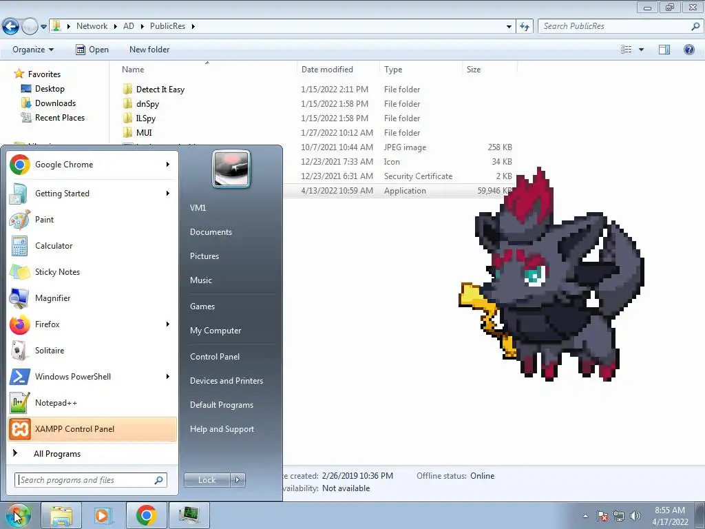The image size is (705, 529).
Task: Open recent locations dropdown arrow
Action: [43, 27]
